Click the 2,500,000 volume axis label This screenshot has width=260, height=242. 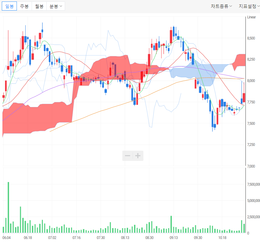tap(254, 217)
